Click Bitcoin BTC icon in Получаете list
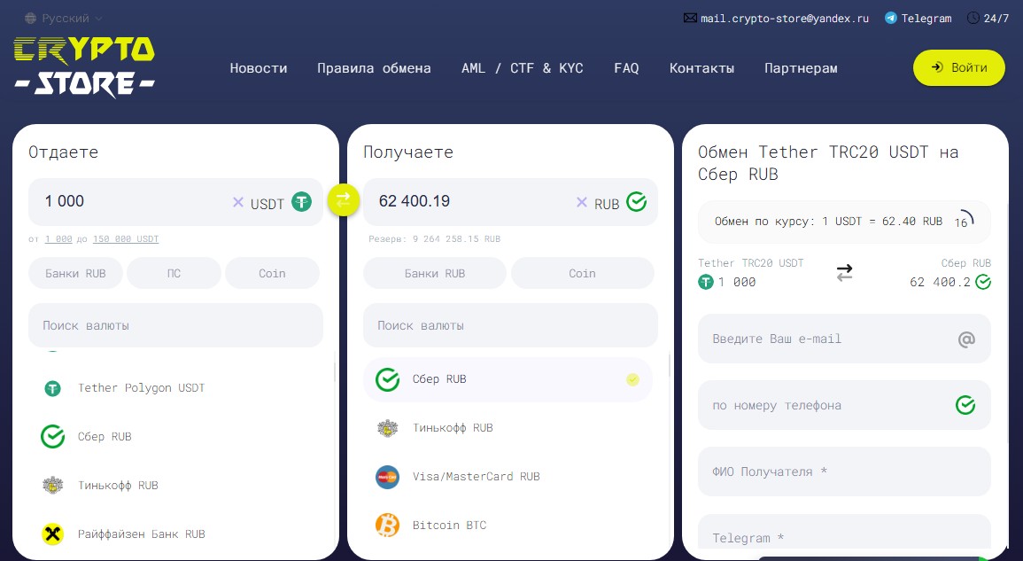The height and width of the screenshot is (561, 1023). 388,525
